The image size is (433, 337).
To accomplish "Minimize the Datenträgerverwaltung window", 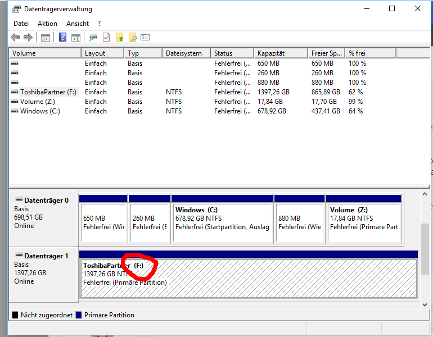I will (367, 9).
